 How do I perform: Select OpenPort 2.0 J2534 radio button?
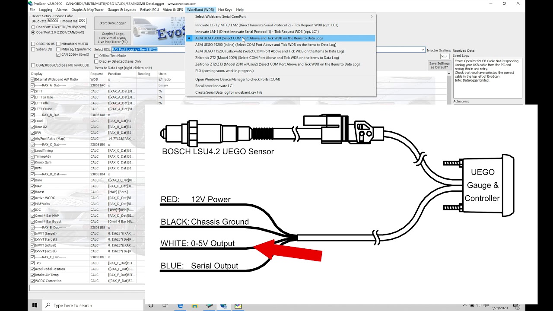33,32
